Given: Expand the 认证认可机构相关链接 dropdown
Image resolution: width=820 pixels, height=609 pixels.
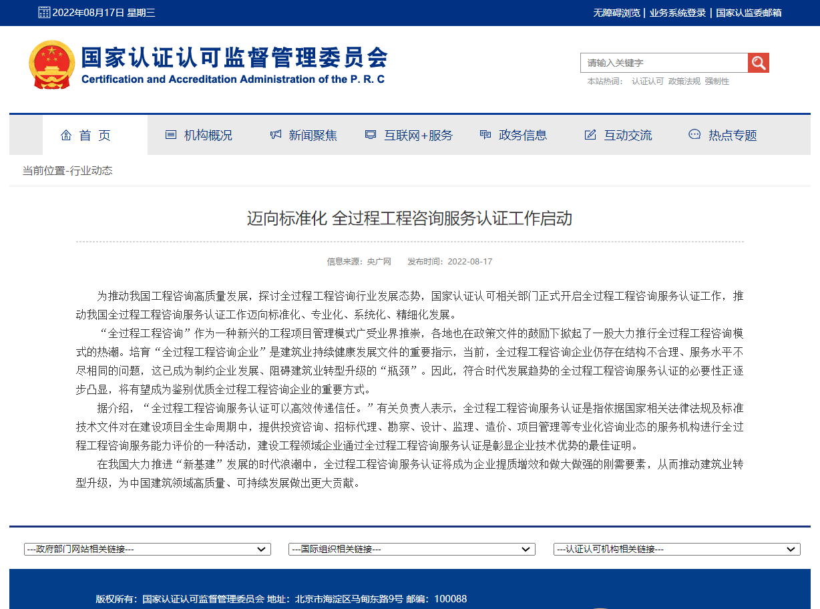Looking at the screenshot, I should [677, 549].
